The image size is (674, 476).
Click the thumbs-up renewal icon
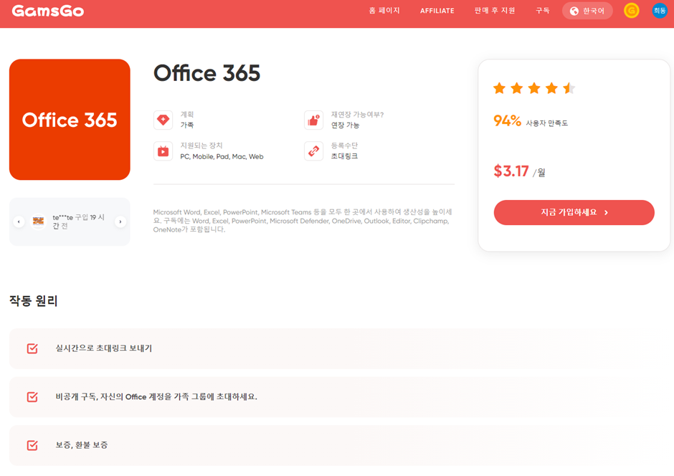[x=313, y=120]
